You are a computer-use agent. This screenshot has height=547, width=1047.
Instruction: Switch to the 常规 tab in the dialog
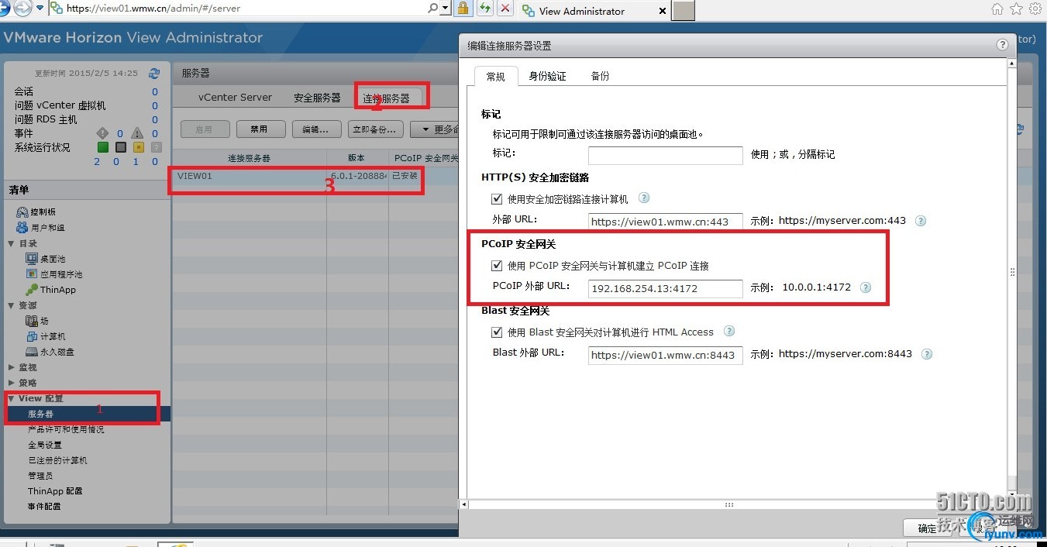pos(495,76)
